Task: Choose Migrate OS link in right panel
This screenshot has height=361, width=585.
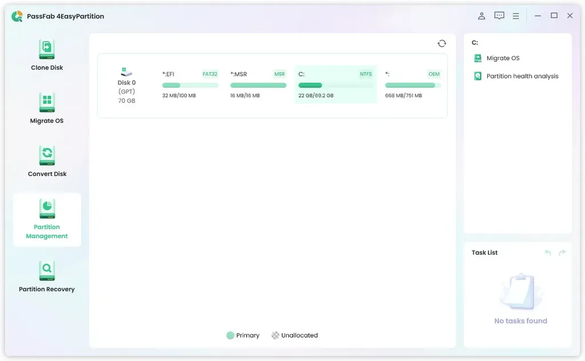Action: tap(503, 58)
